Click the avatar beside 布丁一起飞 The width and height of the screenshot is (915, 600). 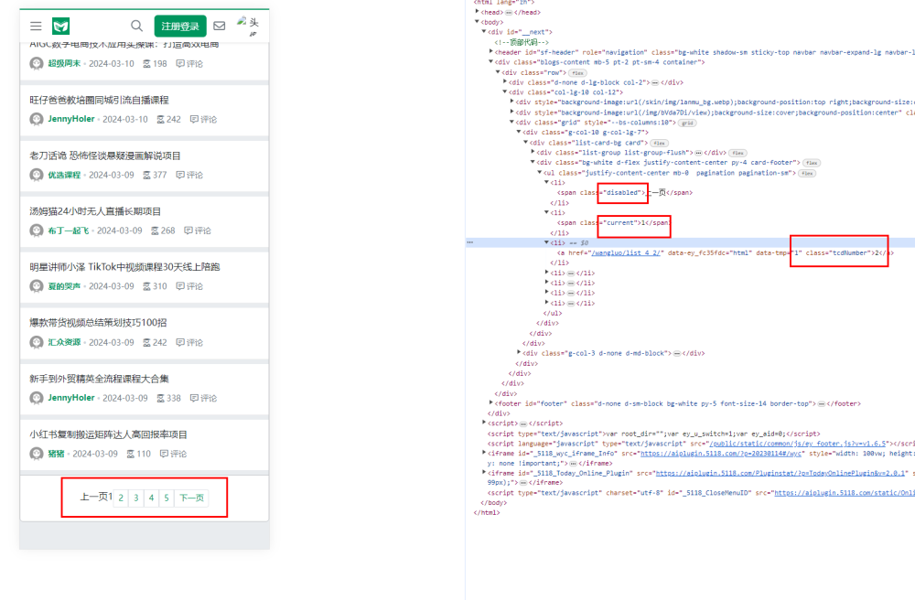click(37, 230)
